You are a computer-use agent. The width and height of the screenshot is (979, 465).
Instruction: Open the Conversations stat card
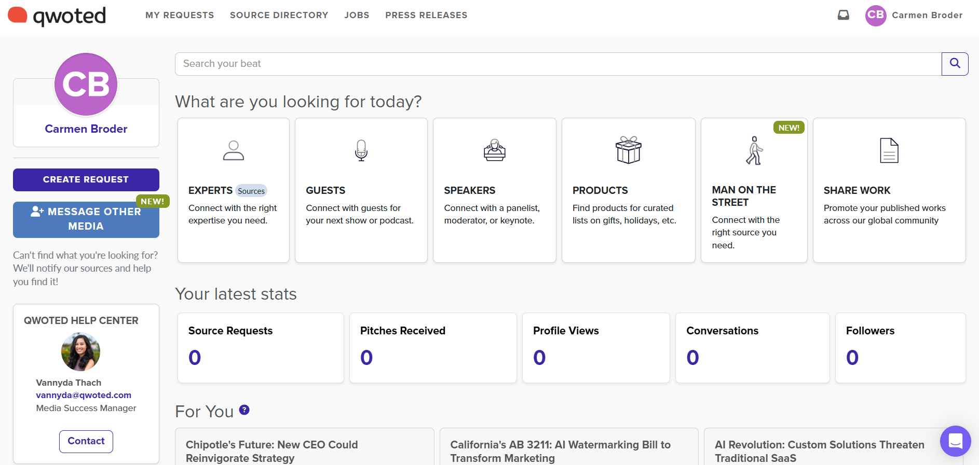point(753,348)
